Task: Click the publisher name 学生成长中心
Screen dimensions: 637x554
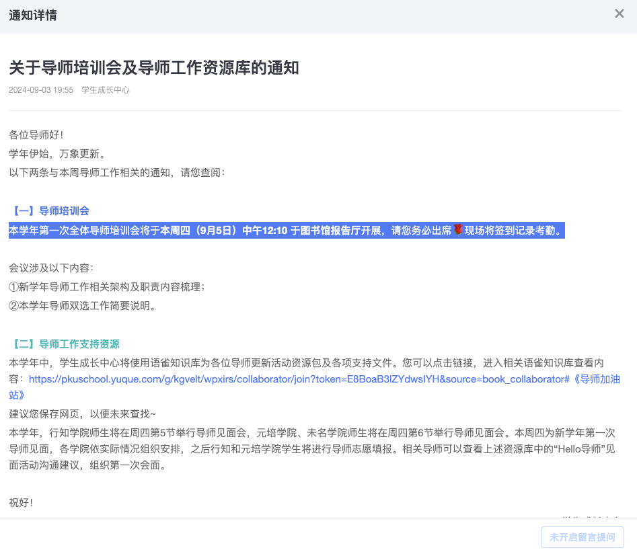Action: 106,90
